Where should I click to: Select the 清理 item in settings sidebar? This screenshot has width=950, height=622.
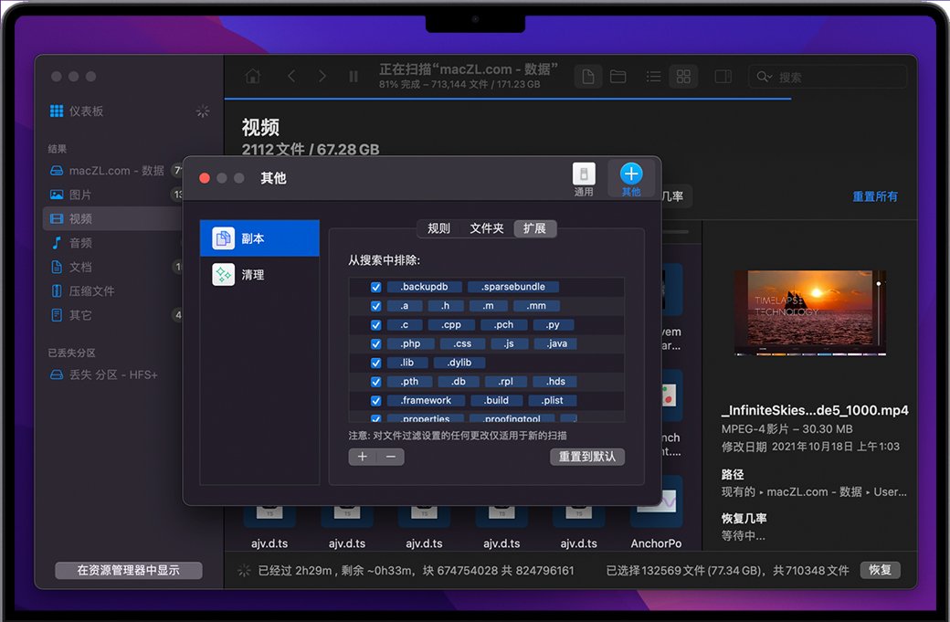tap(252, 274)
